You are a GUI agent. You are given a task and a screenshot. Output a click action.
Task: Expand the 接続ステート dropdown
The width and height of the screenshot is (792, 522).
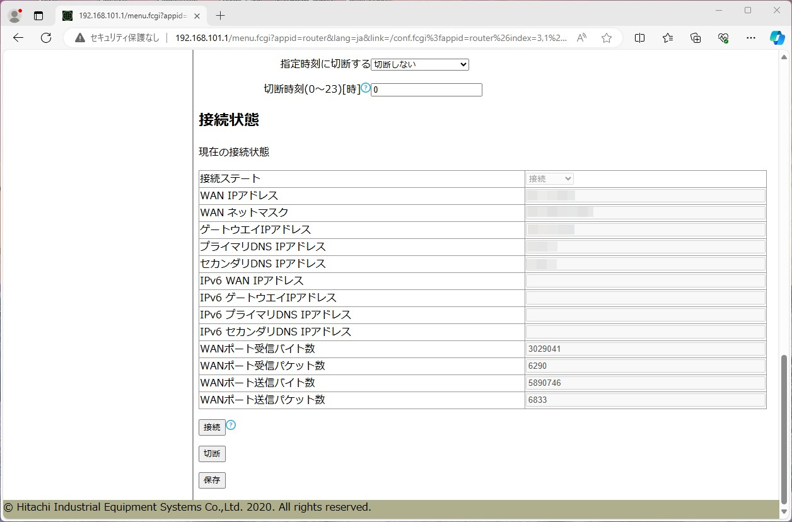click(x=549, y=179)
